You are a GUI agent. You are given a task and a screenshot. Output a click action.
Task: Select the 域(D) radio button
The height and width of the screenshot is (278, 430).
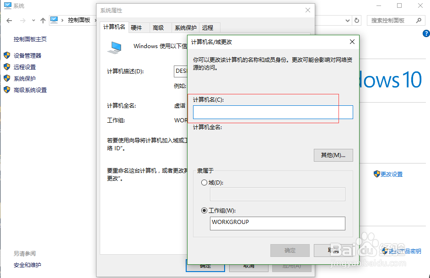204,182
